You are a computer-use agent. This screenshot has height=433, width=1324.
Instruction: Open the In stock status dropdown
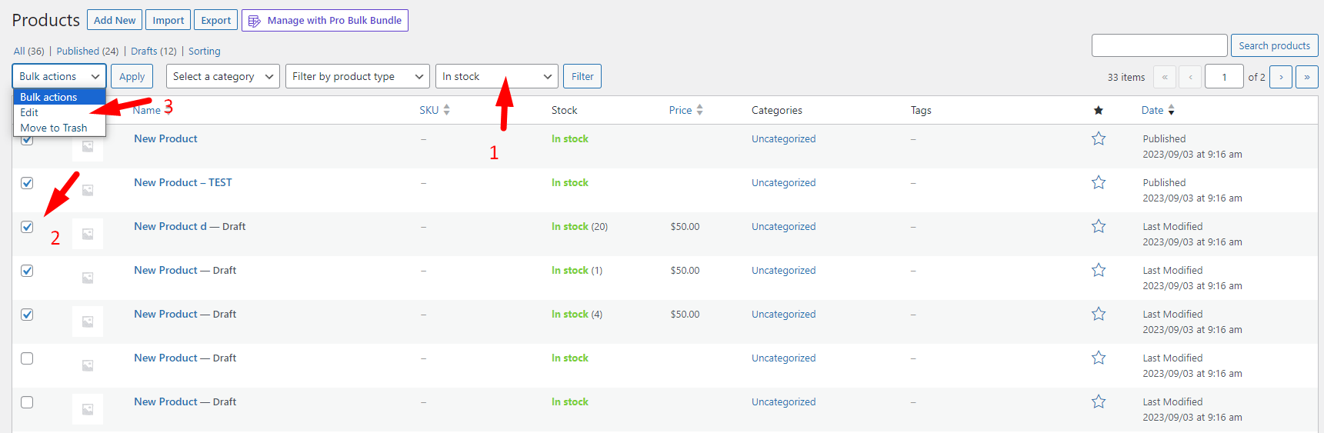pyautogui.click(x=496, y=77)
